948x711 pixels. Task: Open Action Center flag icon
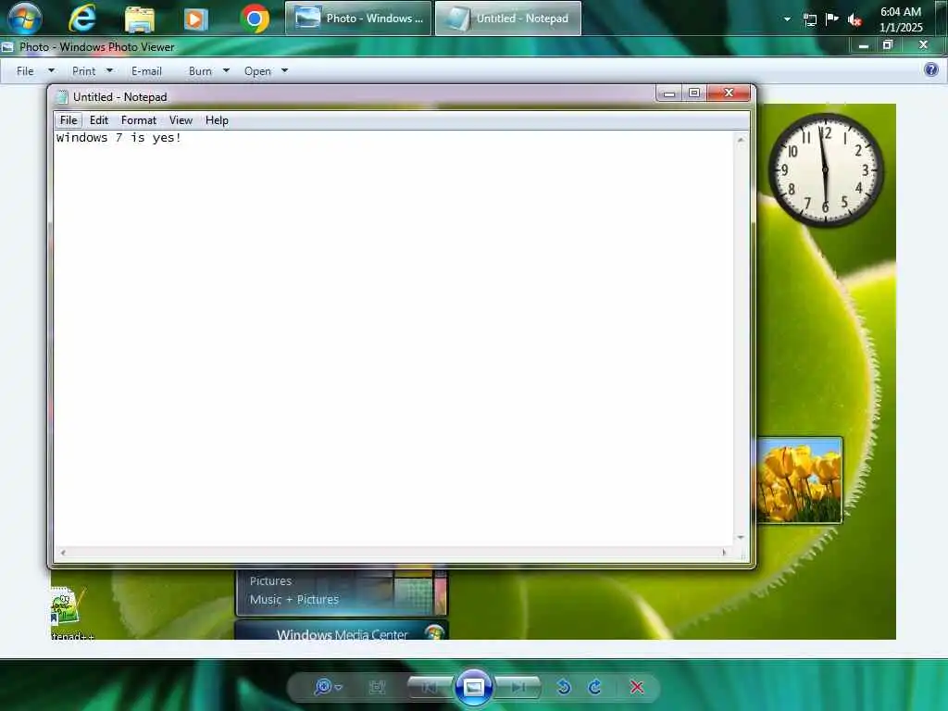832,19
